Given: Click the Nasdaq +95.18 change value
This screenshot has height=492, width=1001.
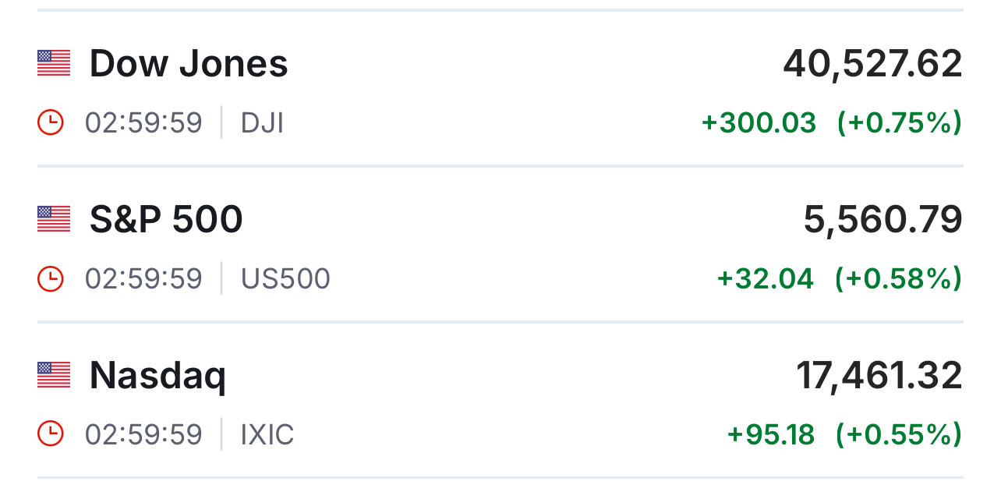Looking at the screenshot, I should 770,434.
